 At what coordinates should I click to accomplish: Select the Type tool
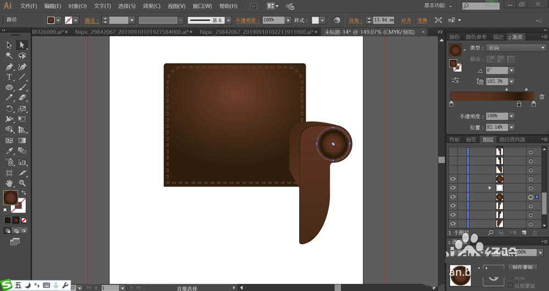click(x=9, y=77)
